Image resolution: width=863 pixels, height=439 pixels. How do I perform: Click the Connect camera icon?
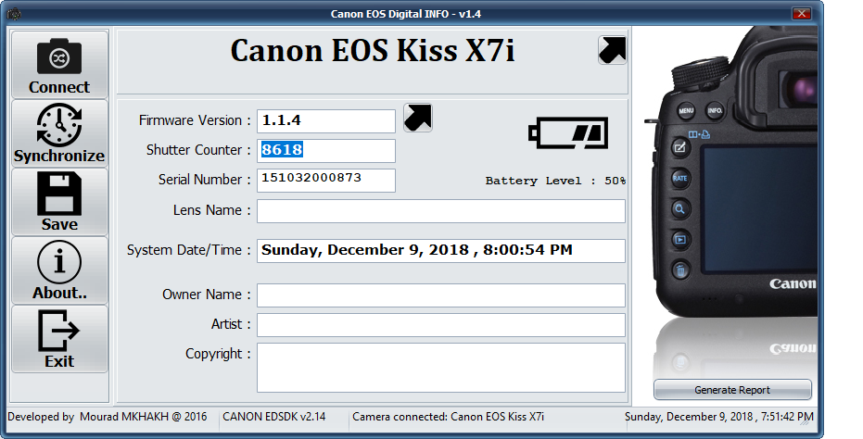click(x=59, y=57)
